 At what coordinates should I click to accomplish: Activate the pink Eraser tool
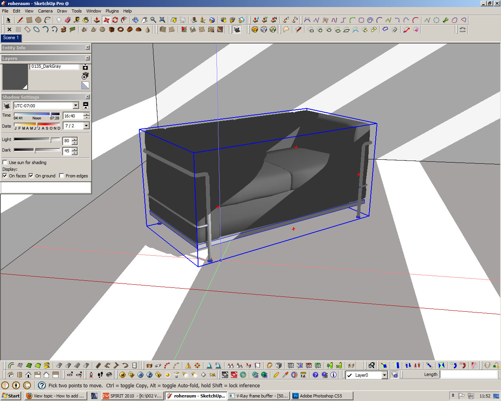click(68, 20)
